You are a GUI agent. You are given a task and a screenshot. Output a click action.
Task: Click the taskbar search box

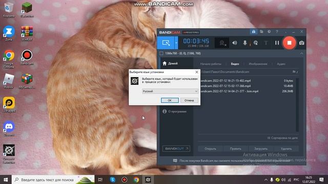point(53,179)
